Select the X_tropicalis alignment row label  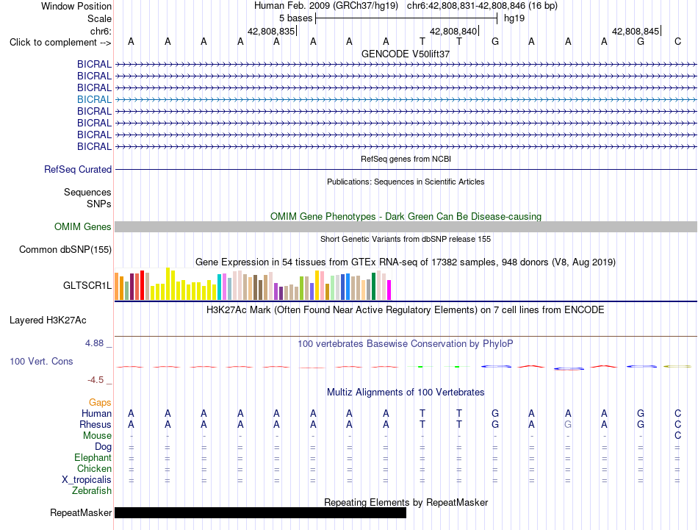(x=87, y=480)
